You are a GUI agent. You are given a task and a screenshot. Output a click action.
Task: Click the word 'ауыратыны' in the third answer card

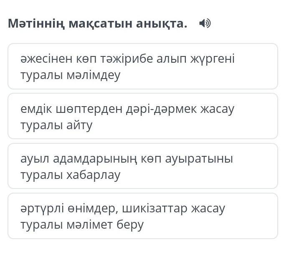click(x=199, y=159)
